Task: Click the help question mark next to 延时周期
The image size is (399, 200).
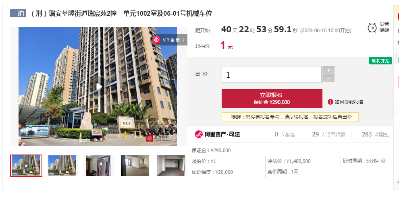Action: (383, 161)
